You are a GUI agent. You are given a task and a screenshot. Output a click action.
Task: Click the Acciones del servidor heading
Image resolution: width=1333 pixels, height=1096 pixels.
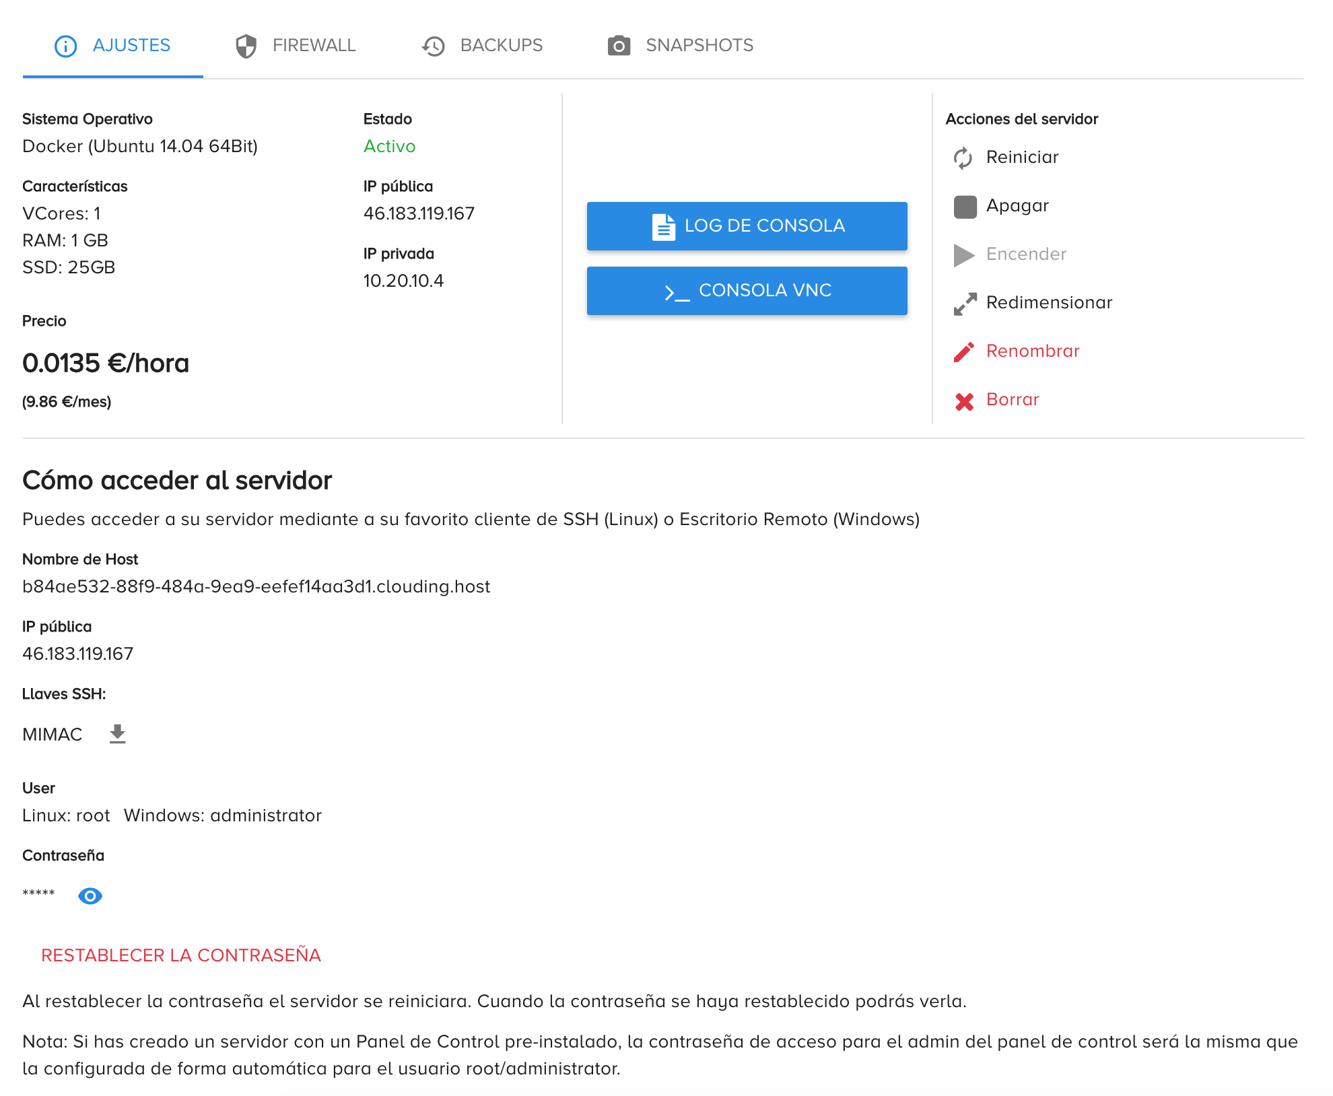pos(1022,119)
